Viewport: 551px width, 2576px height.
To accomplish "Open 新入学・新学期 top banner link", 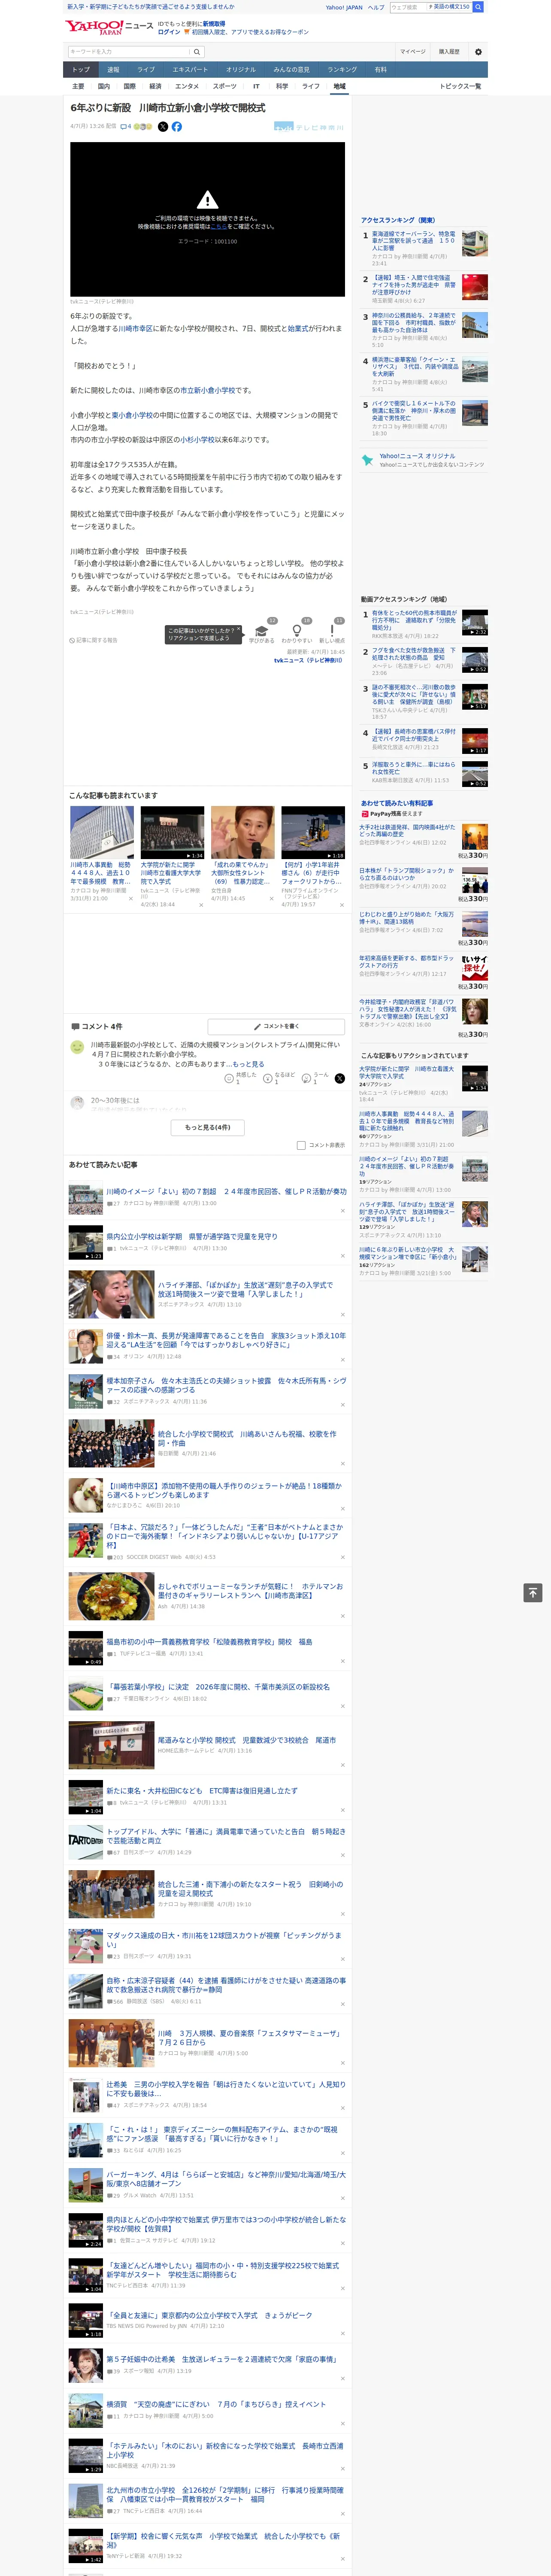I will click(x=150, y=7).
